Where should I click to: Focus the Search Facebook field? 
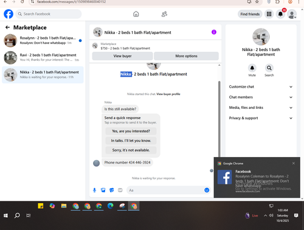[x=49, y=14]
